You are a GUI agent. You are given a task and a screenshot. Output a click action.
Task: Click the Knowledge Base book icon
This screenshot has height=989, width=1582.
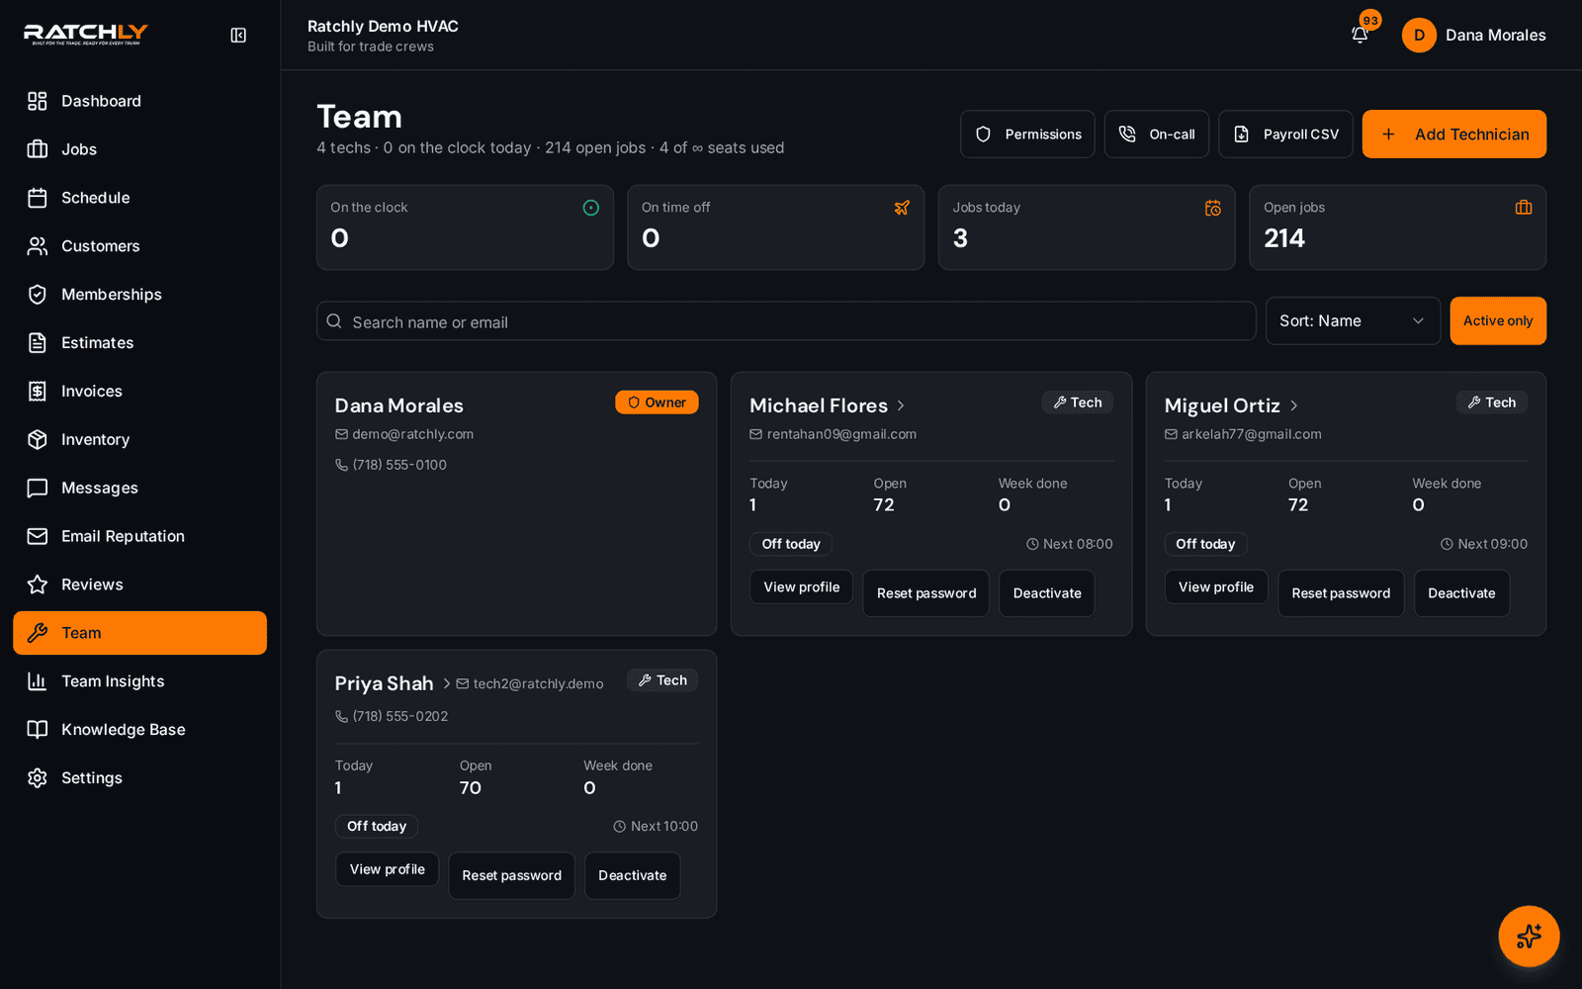[x=38, y=730]
